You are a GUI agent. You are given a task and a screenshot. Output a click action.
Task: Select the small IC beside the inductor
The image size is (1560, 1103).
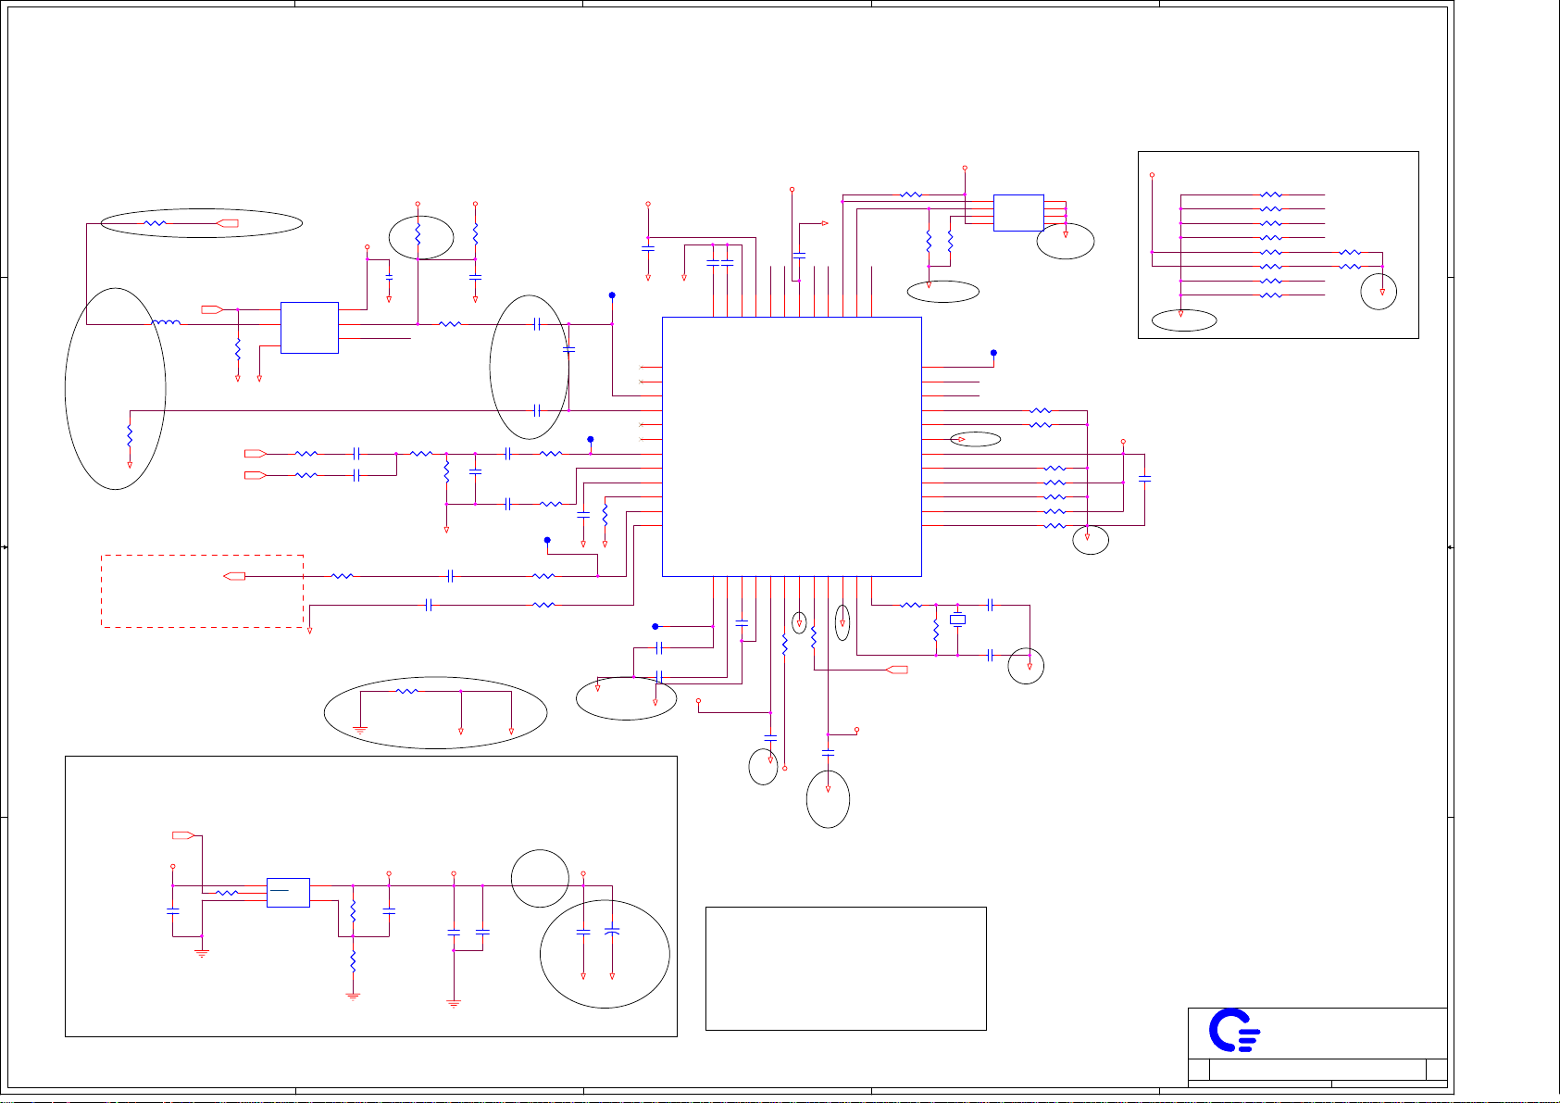(x=309, y=328)
